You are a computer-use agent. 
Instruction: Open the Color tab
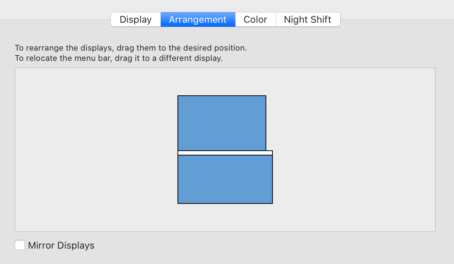(255, 19)
